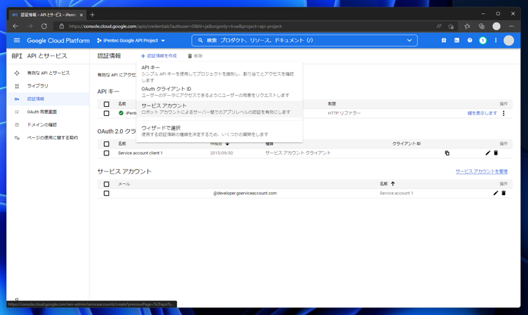The width and height of the screenshot is (528, 315).
Task: Edit Service account client 1 OAuth client
Action: [x=488, y=153]
